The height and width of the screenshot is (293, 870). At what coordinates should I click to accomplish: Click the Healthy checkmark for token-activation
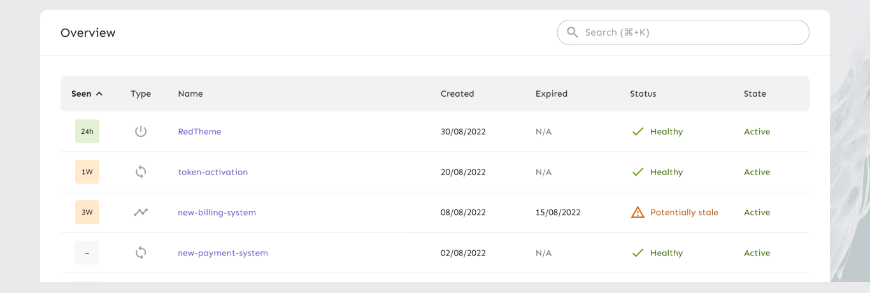pos(638,172)
